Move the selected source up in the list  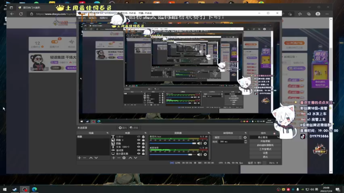tap(130, 158)
